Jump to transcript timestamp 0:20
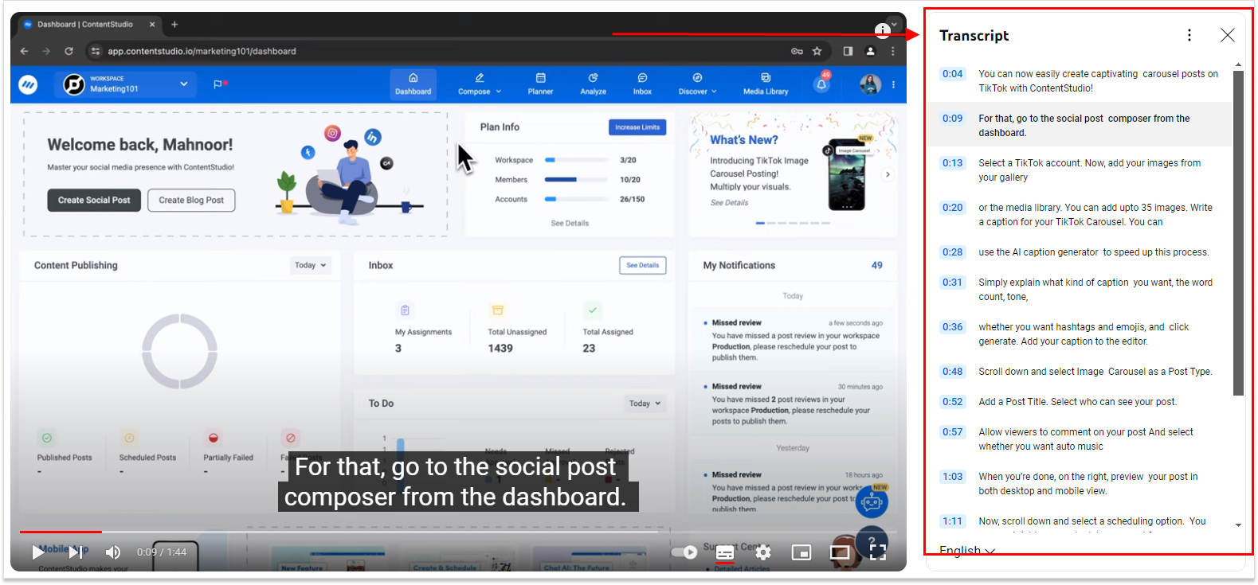Screen dimensions: 1258x585 pos(952,208)
